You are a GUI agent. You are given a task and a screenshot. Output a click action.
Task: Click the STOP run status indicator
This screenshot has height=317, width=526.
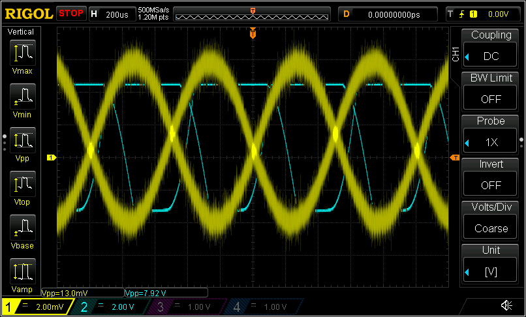click(71, 14)
